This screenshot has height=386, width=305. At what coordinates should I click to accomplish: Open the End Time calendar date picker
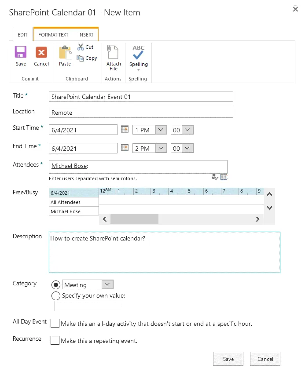pyautogui.click(x=125, y=148)
